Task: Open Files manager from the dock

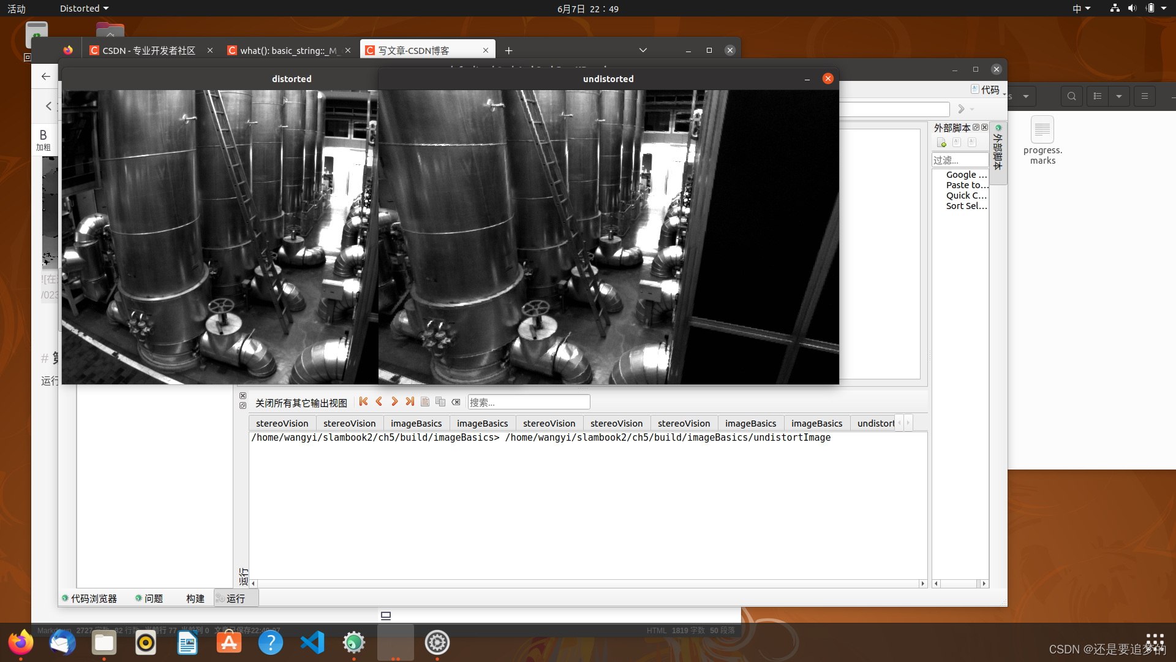Action: 104,642
